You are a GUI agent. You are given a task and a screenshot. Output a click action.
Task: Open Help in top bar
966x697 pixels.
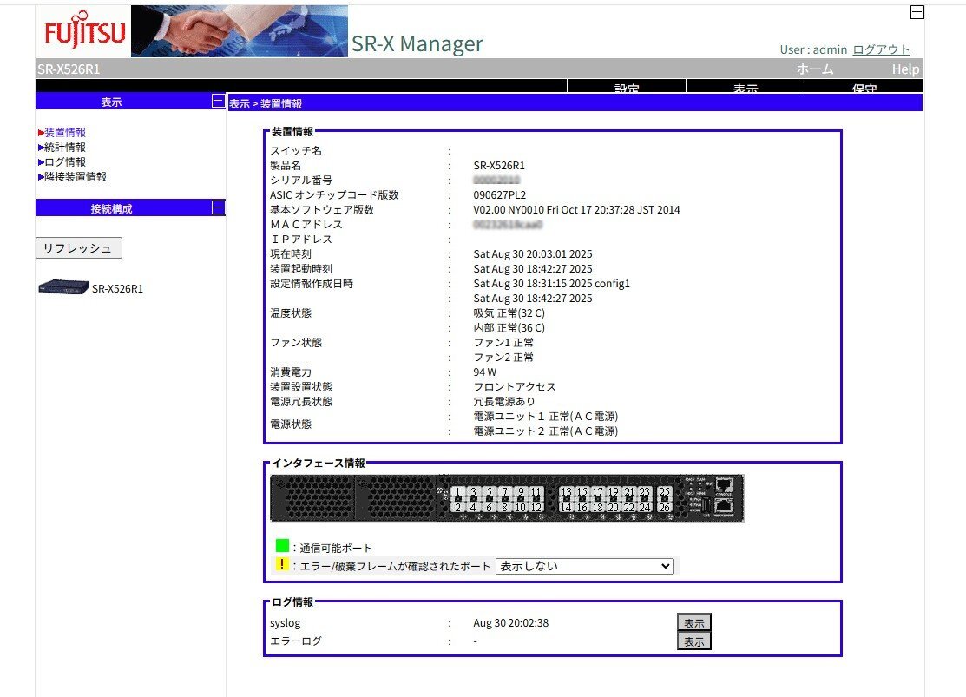pyautogui.click(x=905, y=69)
